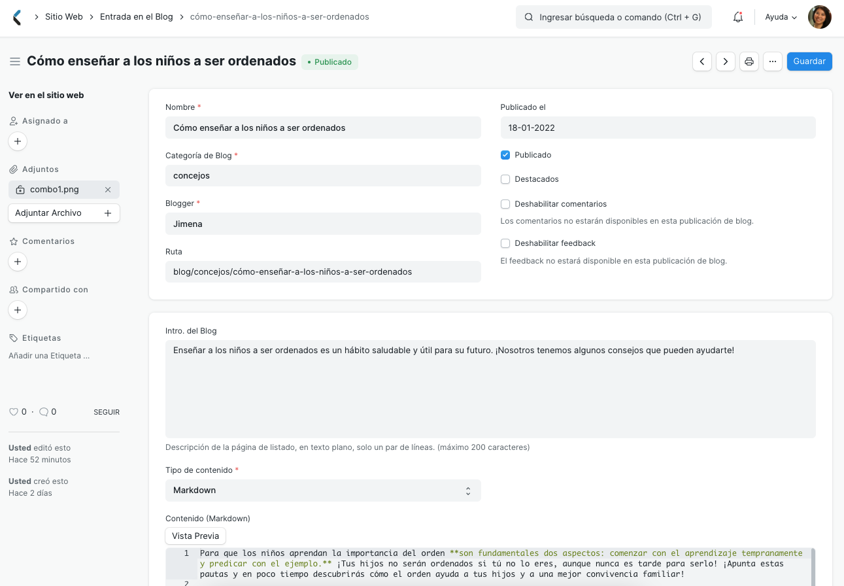Open the Ayuda dropdown menu
The height and width of the screenshot is (586, 844).
tap(781, 17)
